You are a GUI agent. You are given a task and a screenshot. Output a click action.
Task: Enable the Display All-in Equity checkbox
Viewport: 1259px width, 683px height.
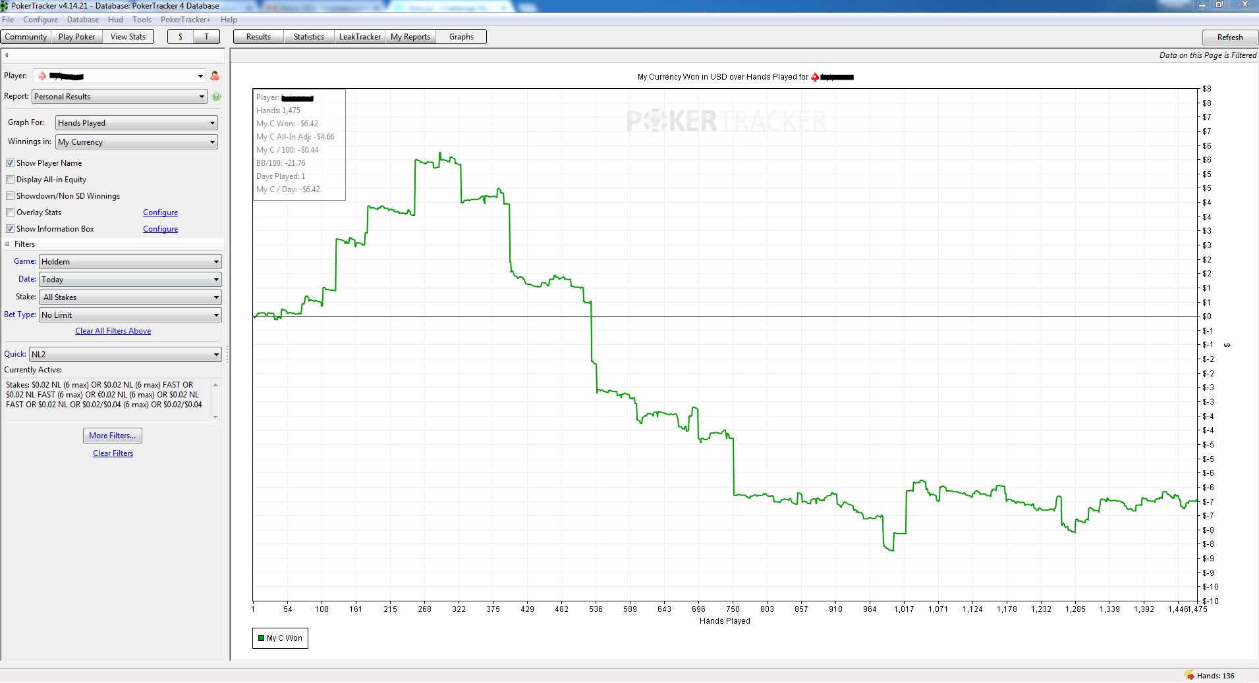(10, 180)
